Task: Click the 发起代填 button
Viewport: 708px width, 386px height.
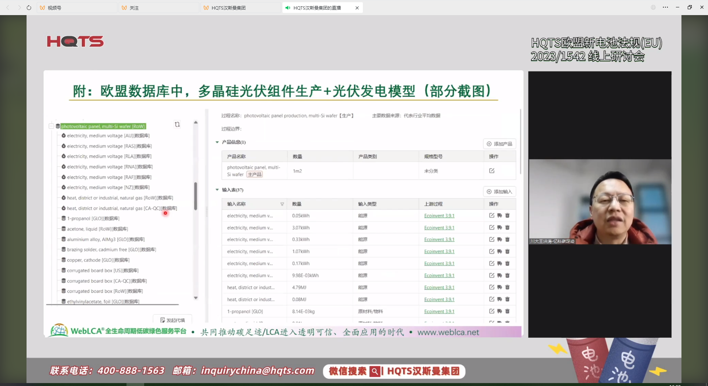Action: click(x=173, y=320)
